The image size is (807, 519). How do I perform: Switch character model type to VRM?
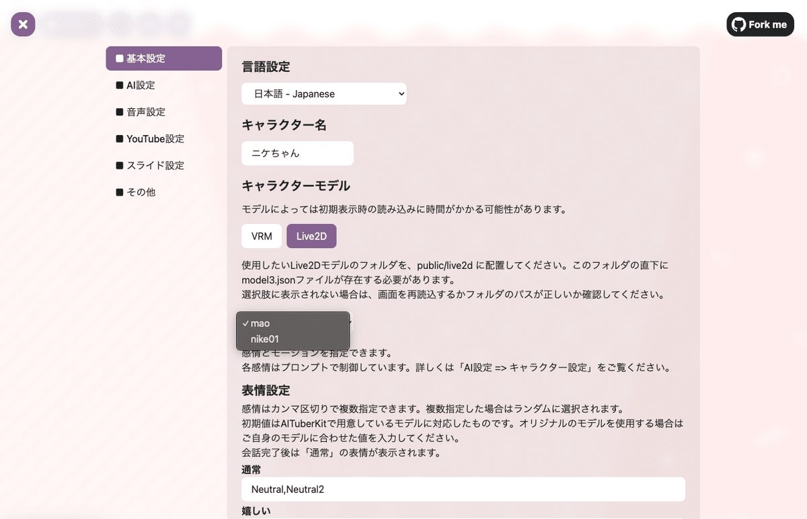point(261,236)
